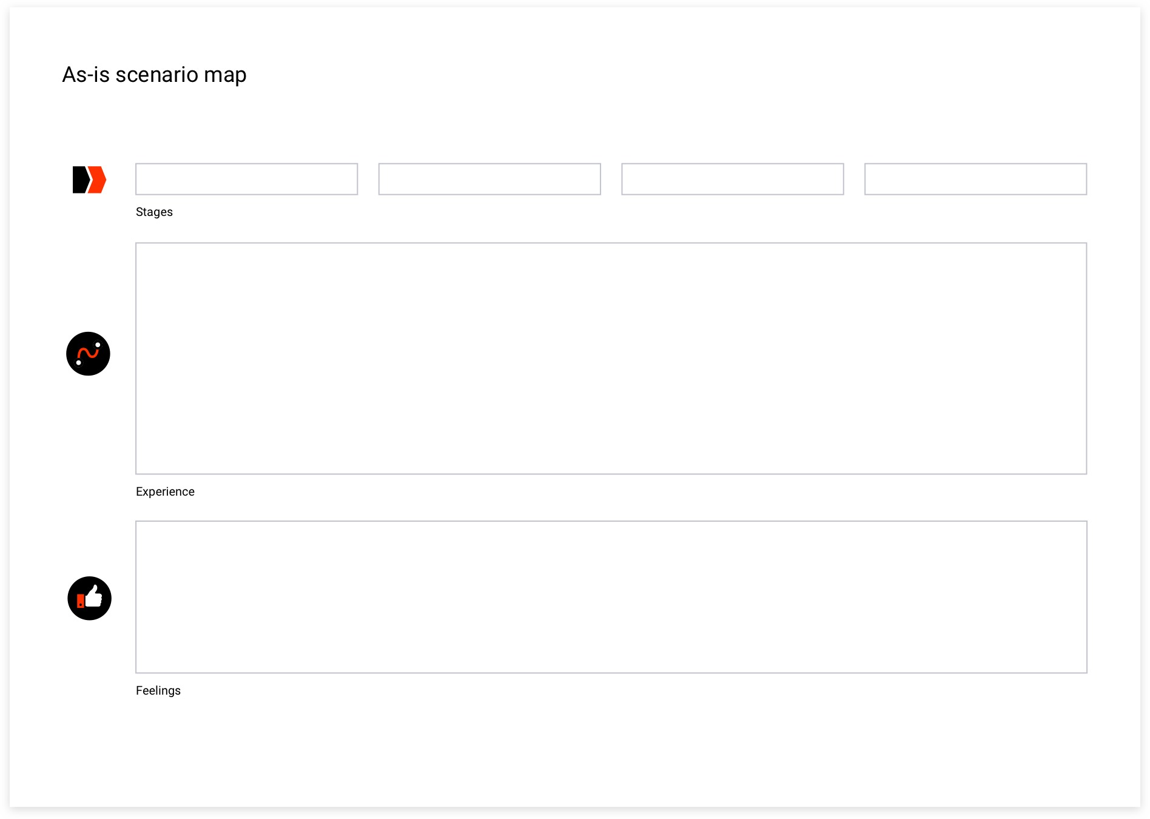This screenshot has height=819, width=1150.
Task: Click the orange chevron in Stages icon
Action: click(x=98, y=180)
